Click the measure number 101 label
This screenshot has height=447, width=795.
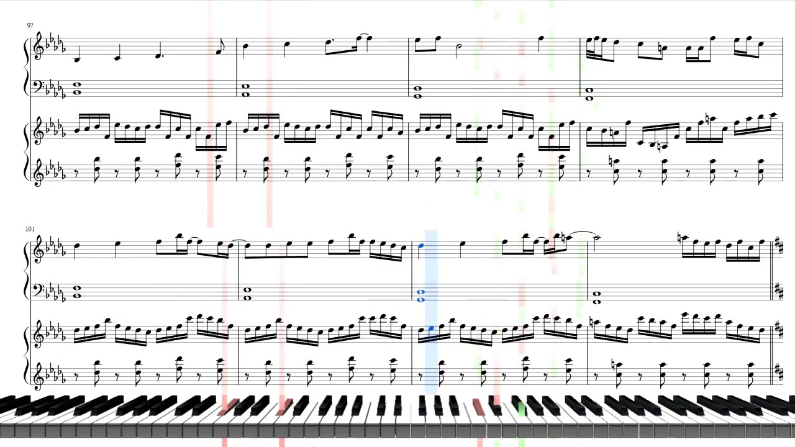click(x=31, y=229)
